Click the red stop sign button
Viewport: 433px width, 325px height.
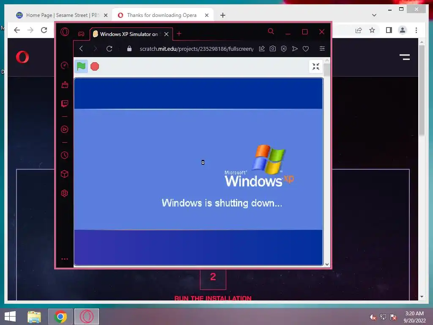click(95, 66)
